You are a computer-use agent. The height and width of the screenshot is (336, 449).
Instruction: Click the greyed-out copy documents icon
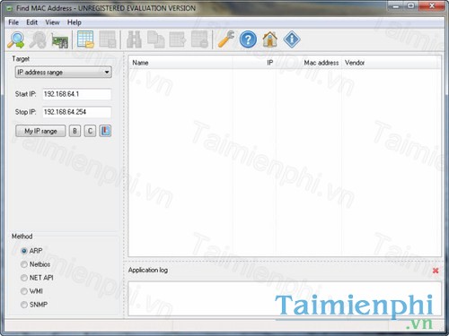pyautogui.click(x=155, y=39)
